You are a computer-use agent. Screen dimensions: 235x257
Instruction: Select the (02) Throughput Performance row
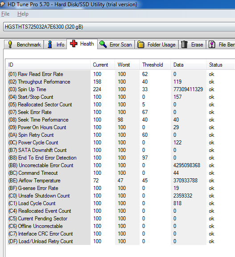[121, 82]
